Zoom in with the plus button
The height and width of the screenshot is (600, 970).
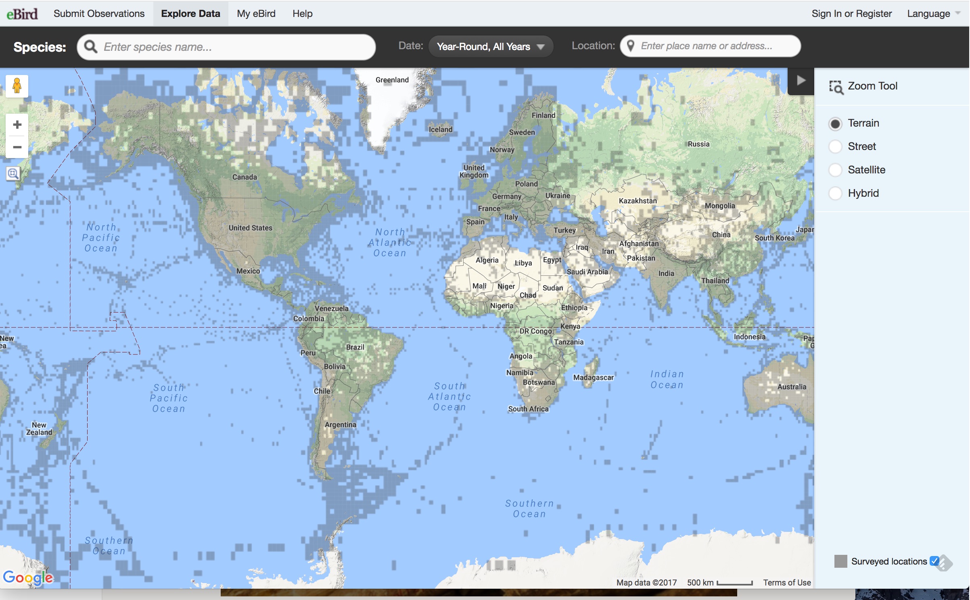[17, 125]
